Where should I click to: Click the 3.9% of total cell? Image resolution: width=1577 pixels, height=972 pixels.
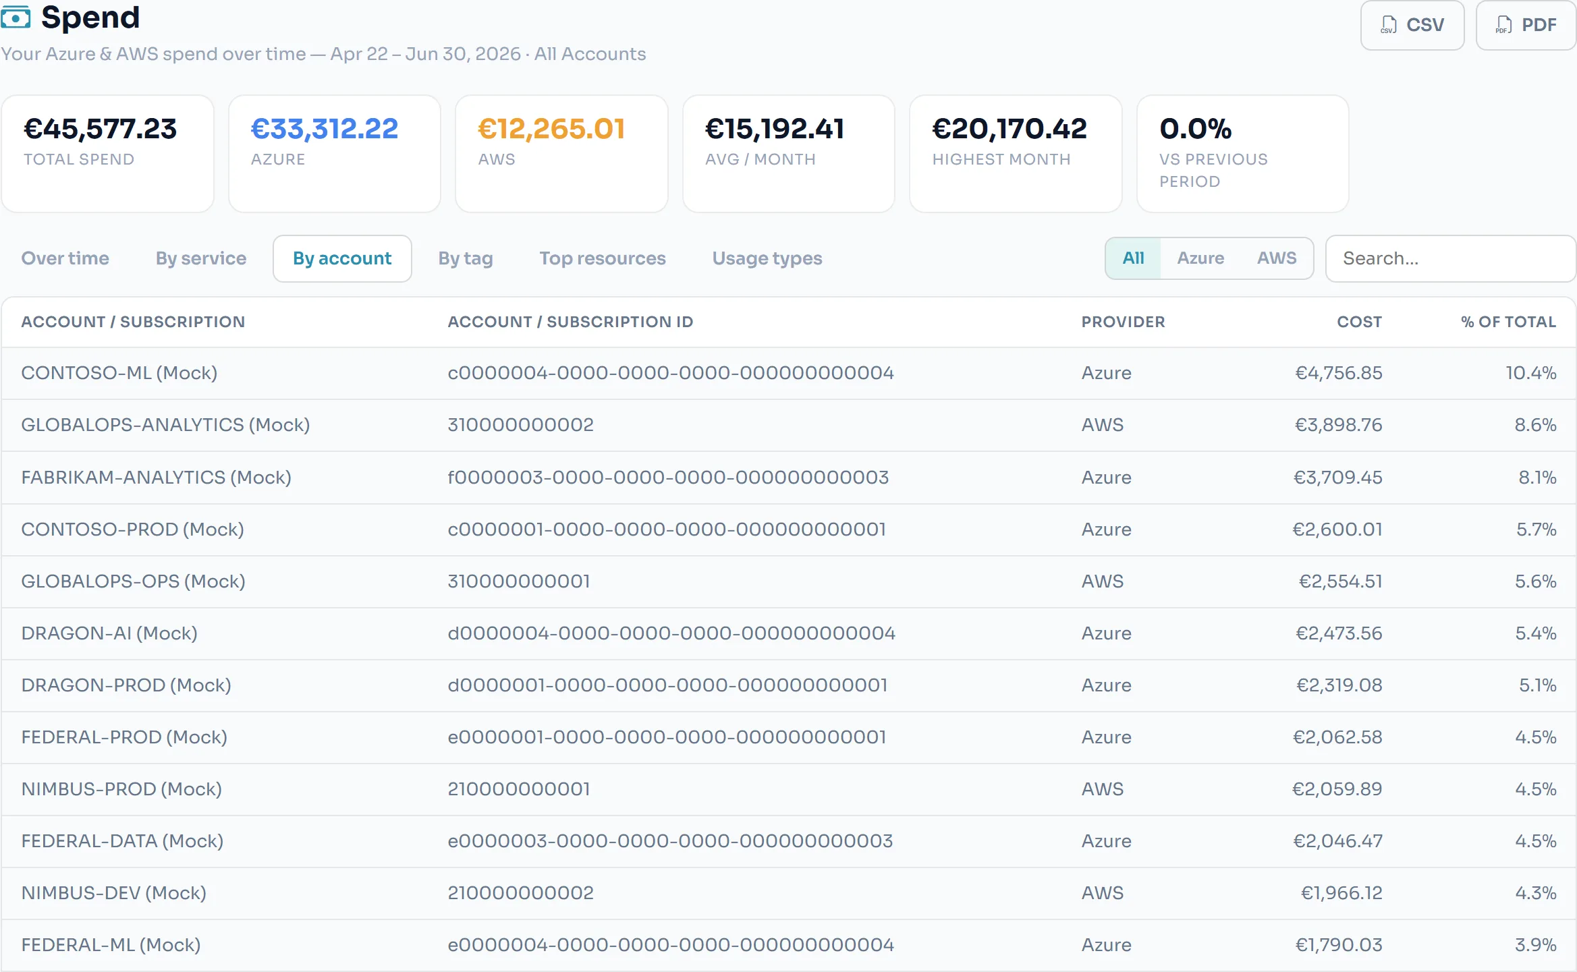[1535, 945]
